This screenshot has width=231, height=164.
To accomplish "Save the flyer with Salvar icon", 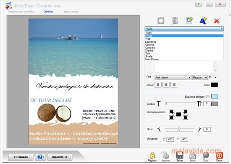I will tap(180, 155).
